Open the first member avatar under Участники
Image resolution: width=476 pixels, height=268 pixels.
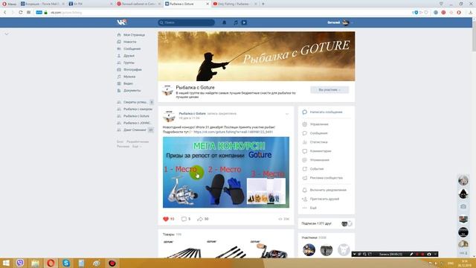tap(309, 250)
